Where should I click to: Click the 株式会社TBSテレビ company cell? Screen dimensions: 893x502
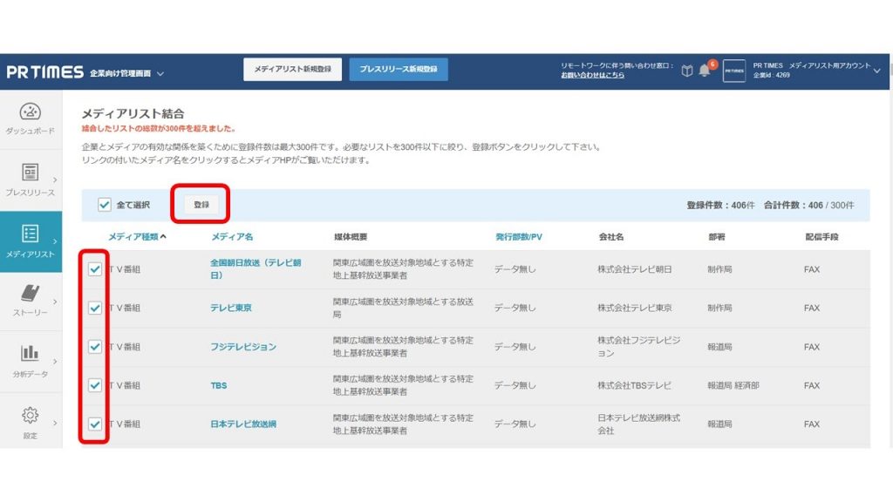click(635, 385)
